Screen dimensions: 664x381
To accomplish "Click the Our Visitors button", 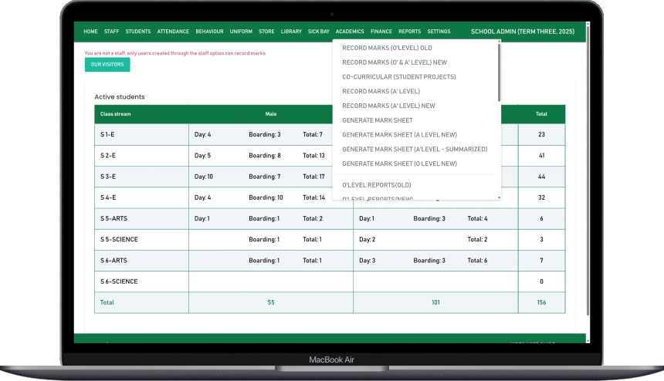I will (107, 65).
